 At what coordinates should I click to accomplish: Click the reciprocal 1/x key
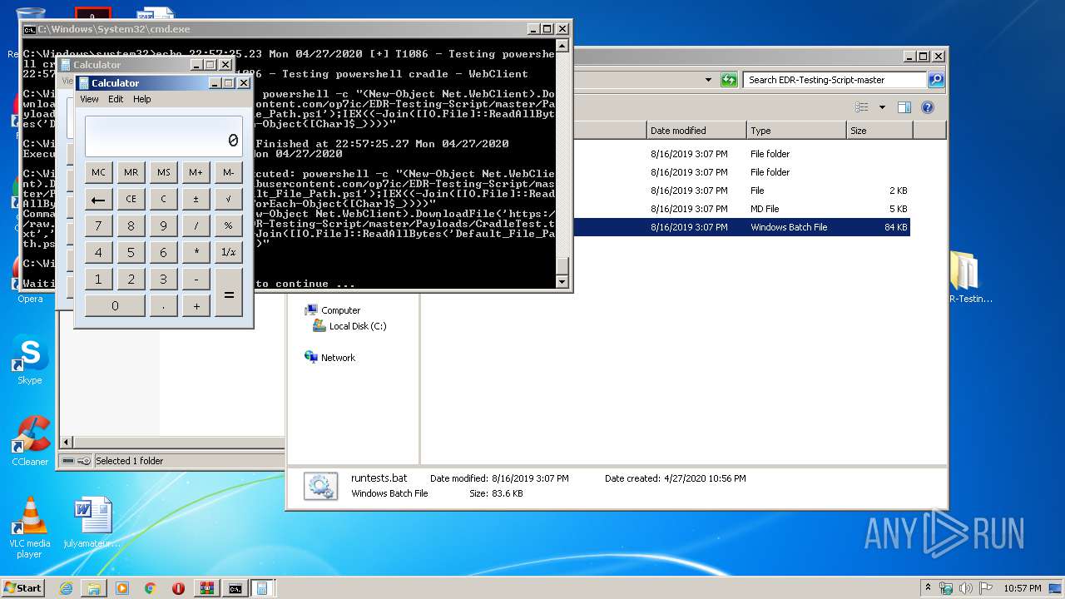228,252
